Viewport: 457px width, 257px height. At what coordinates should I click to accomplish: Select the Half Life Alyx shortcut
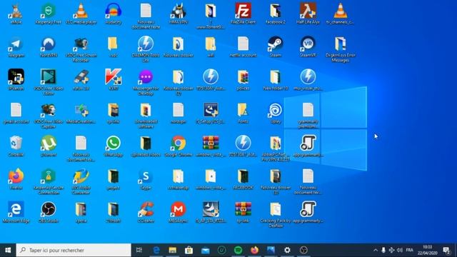308,13
